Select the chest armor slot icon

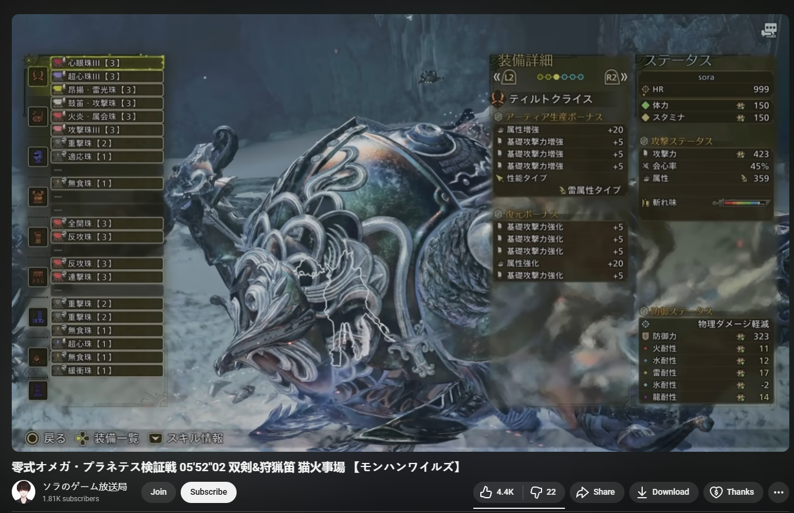[x=38, y=197]
